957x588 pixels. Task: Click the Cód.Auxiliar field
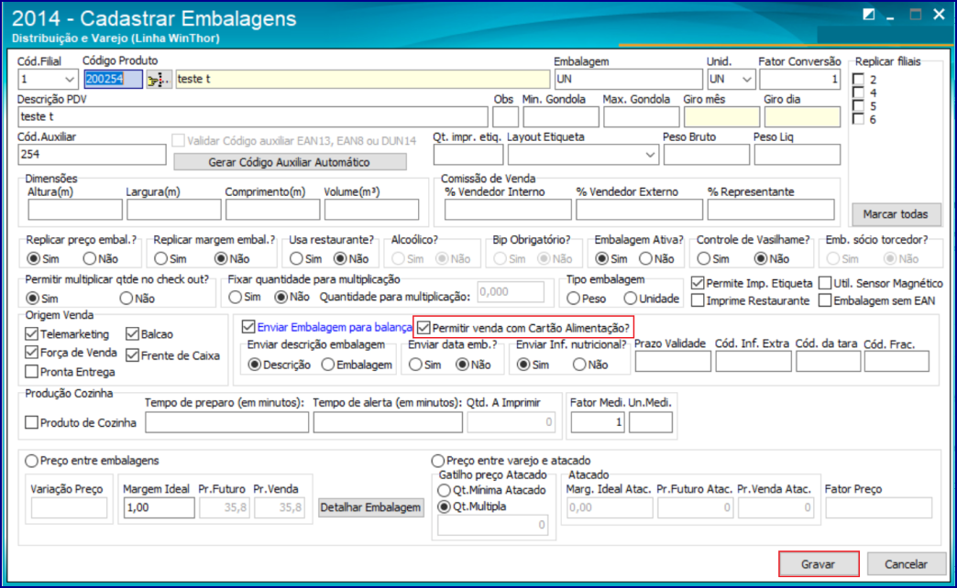coord(93,155)
